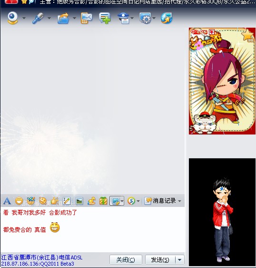Viewport: 256px width, 268px height.
Task: Create a discussion group with the plus-chat icon
Action: coord(105,18)
